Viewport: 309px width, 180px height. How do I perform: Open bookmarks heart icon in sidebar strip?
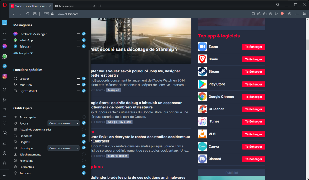pos(4,123)
